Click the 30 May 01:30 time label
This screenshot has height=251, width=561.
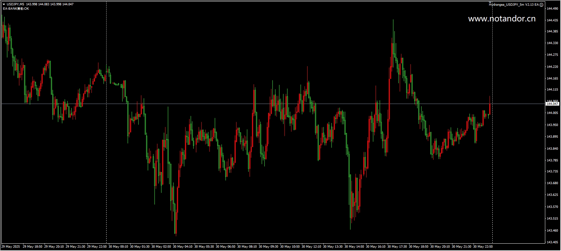tap(140, 247)
